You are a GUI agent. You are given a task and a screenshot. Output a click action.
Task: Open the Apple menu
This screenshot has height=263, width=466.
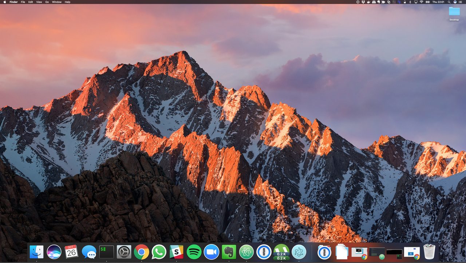tap(5, 2)
